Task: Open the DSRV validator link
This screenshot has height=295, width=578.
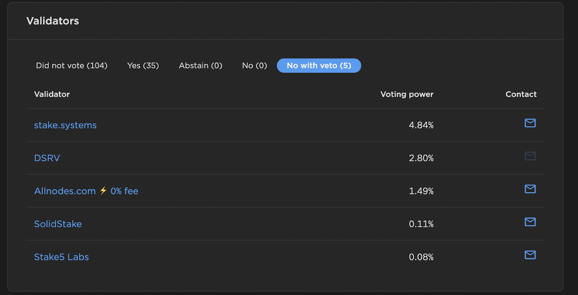Action: pyautogui.click(x=47, y=158)
